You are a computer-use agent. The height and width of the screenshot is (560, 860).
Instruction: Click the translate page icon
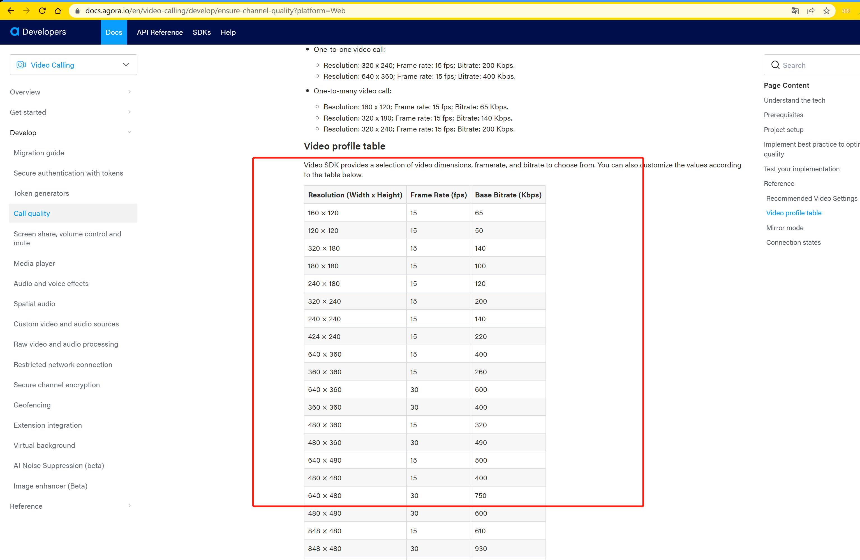pos(795,11)
